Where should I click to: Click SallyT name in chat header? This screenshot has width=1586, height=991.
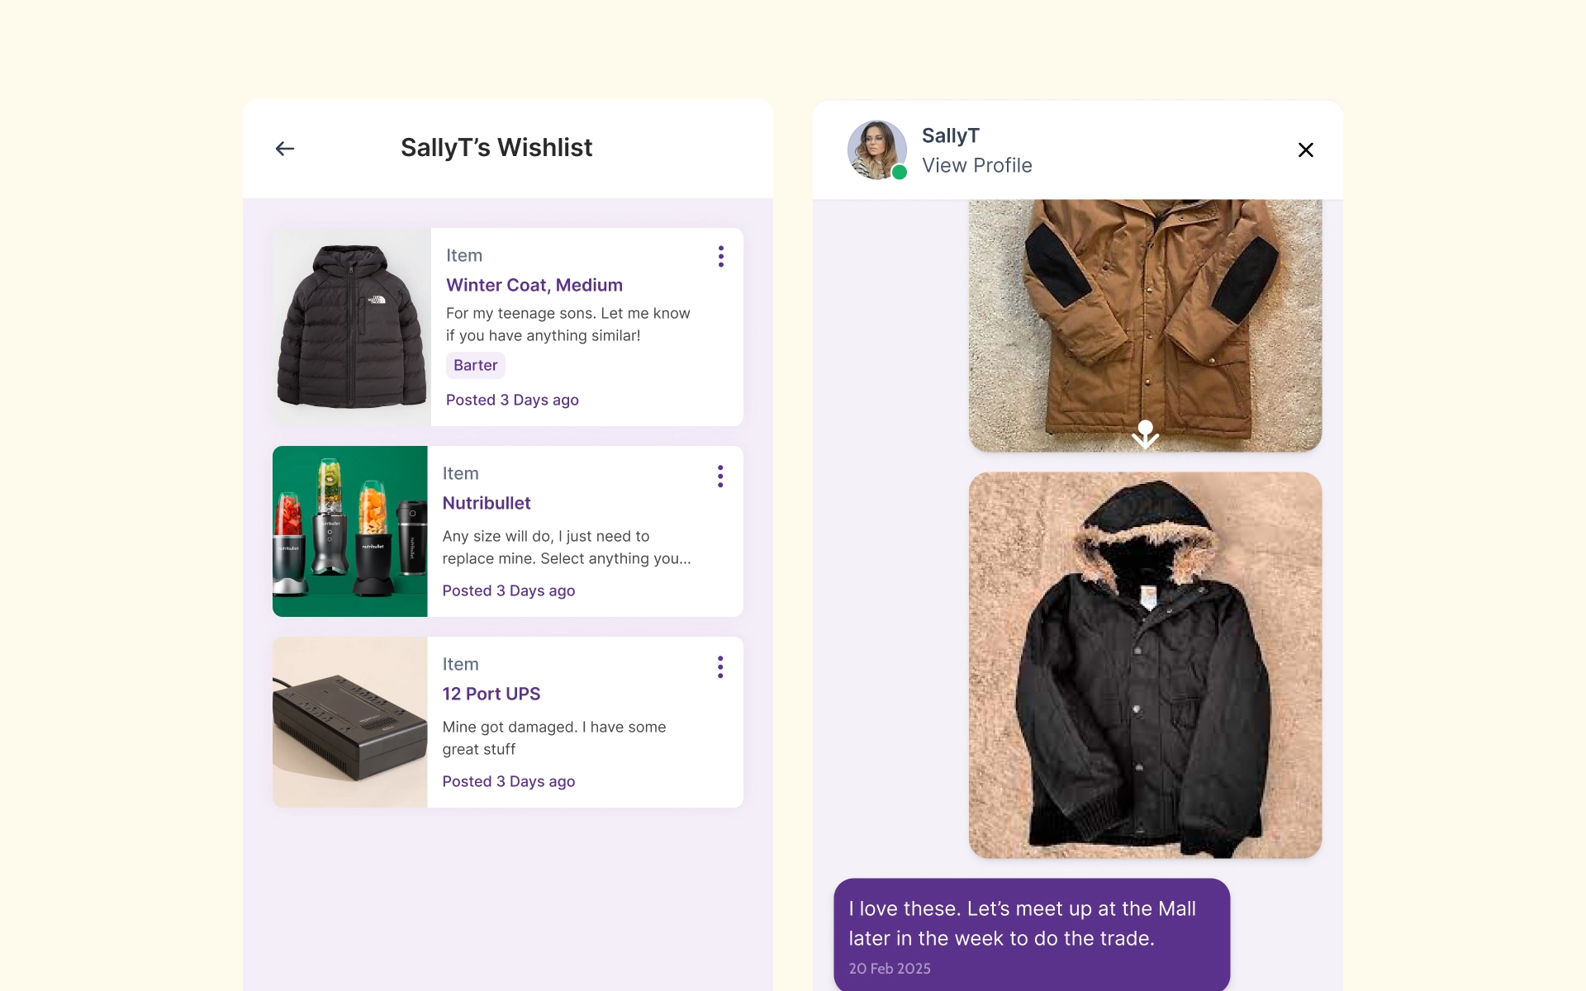click(x=950, y=135)
